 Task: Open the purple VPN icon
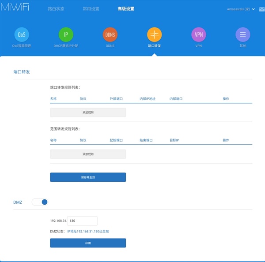(x=198, y=34)
